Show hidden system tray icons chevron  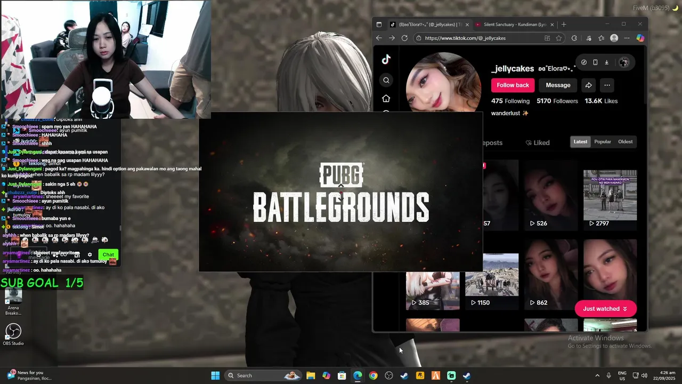(x=597, y=375)
